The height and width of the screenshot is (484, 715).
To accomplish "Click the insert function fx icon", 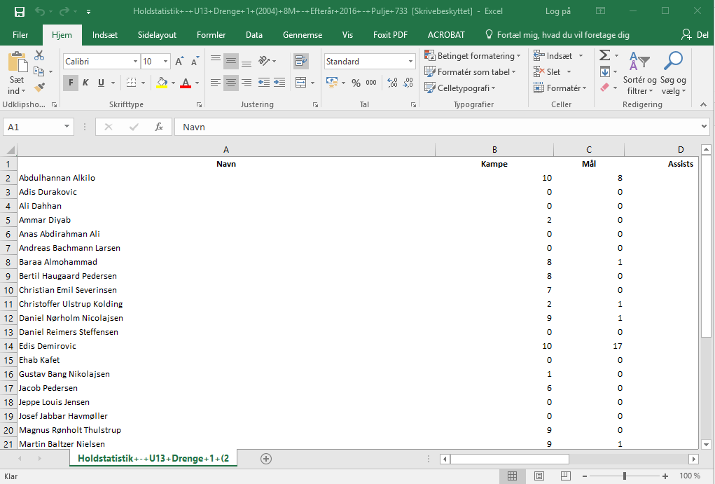I will 159,127.
